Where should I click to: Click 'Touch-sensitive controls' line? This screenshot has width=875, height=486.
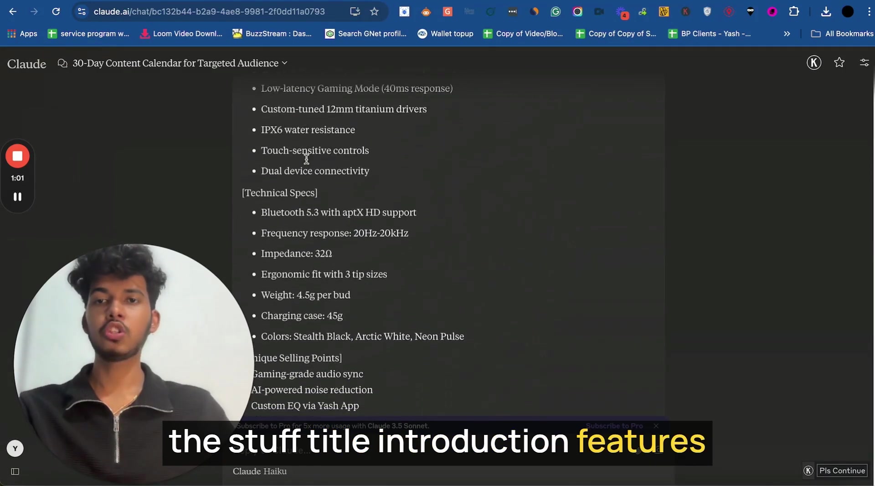coord(315,150)
